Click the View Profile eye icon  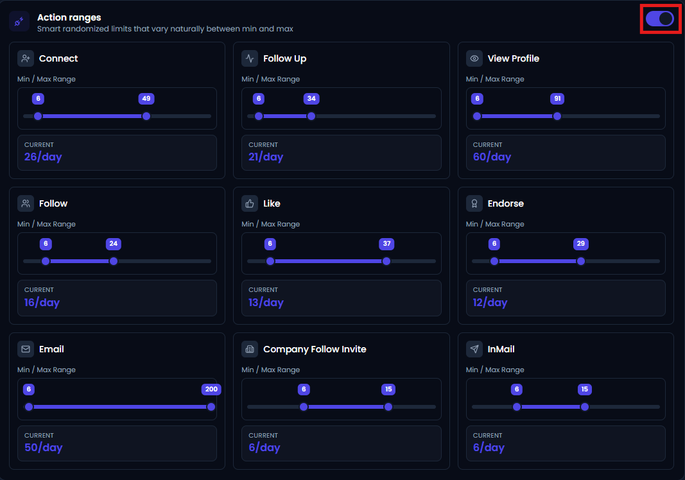pos(474,58)
